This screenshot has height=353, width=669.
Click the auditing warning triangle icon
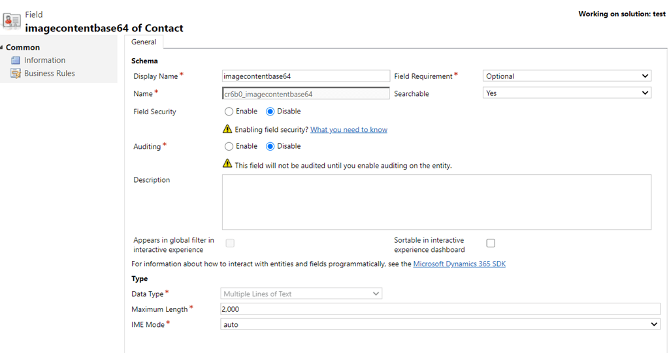[x=227, y=164]
